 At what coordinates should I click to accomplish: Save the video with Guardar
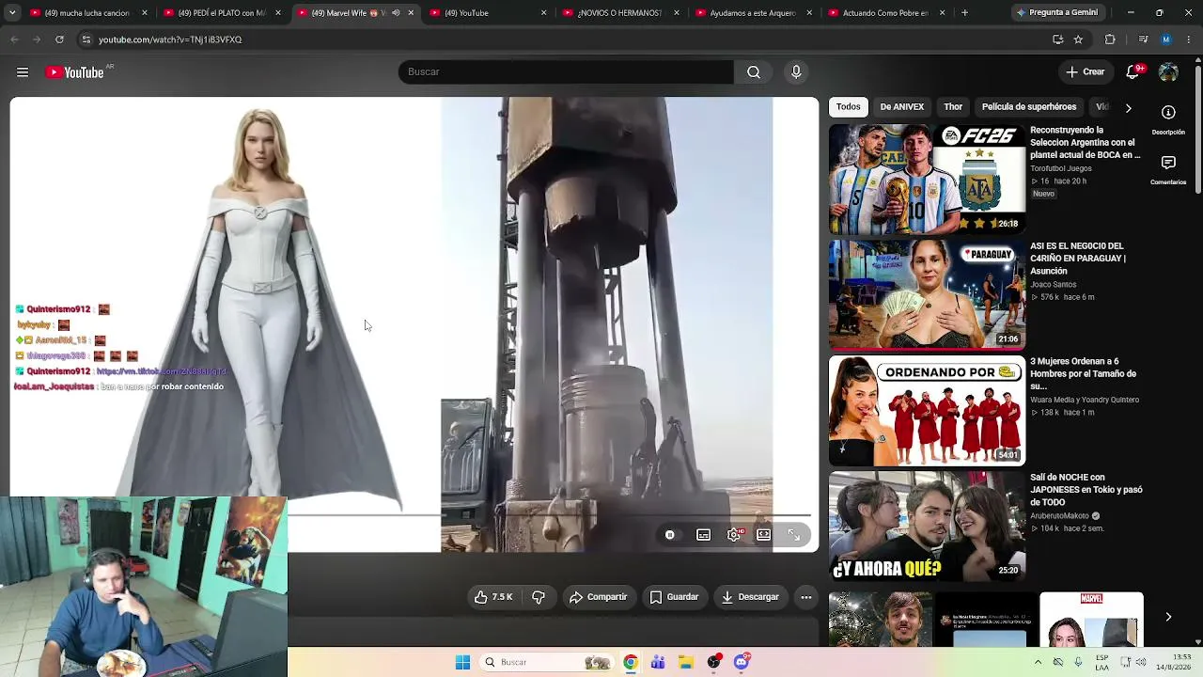click(x=675, y=597)
